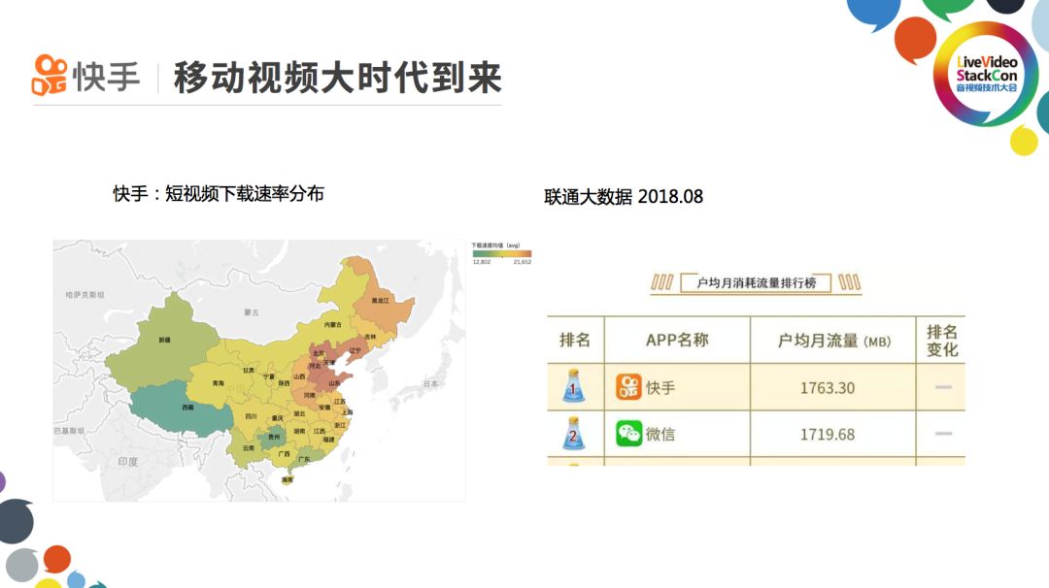Click the 排名变化 column header
The height and width of the screenshot is (588, 1049).
[942, 341]
